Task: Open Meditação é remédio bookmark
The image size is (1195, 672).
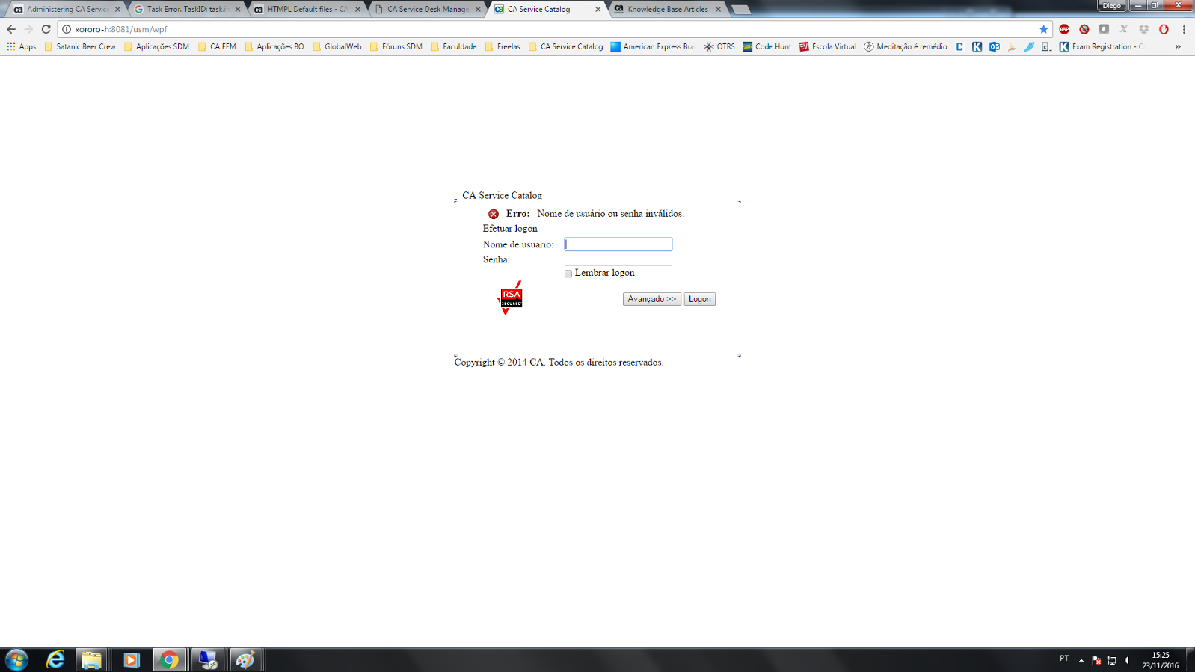Action: (905, 46)
